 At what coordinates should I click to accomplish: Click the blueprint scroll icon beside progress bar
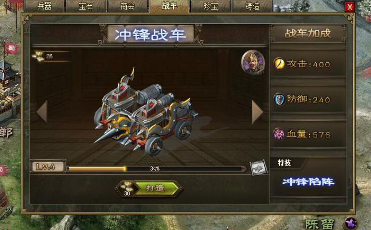pos(259,168)
